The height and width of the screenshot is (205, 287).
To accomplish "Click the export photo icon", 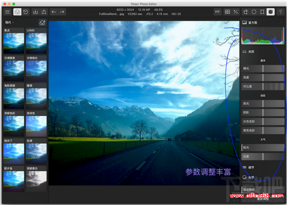I will [44, 12].
